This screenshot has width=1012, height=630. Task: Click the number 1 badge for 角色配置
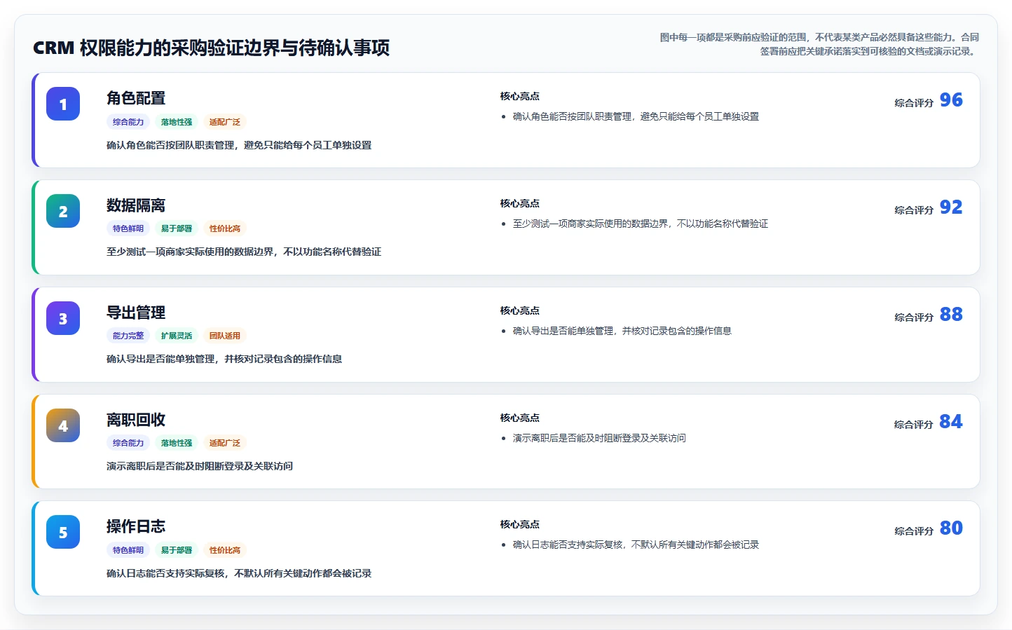coord(63,104)
